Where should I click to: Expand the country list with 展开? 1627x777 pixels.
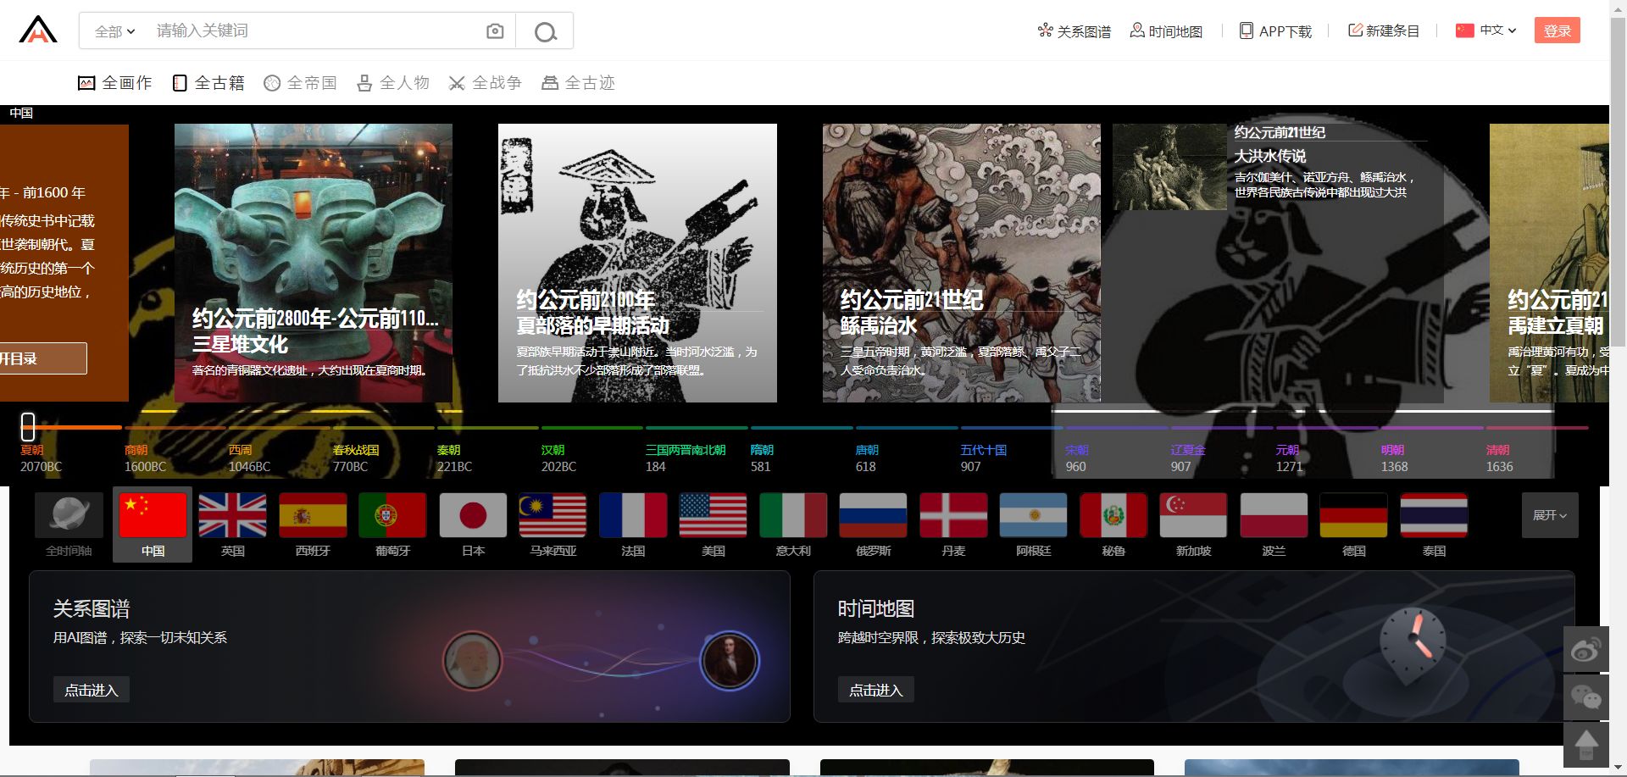[1549, 515]
